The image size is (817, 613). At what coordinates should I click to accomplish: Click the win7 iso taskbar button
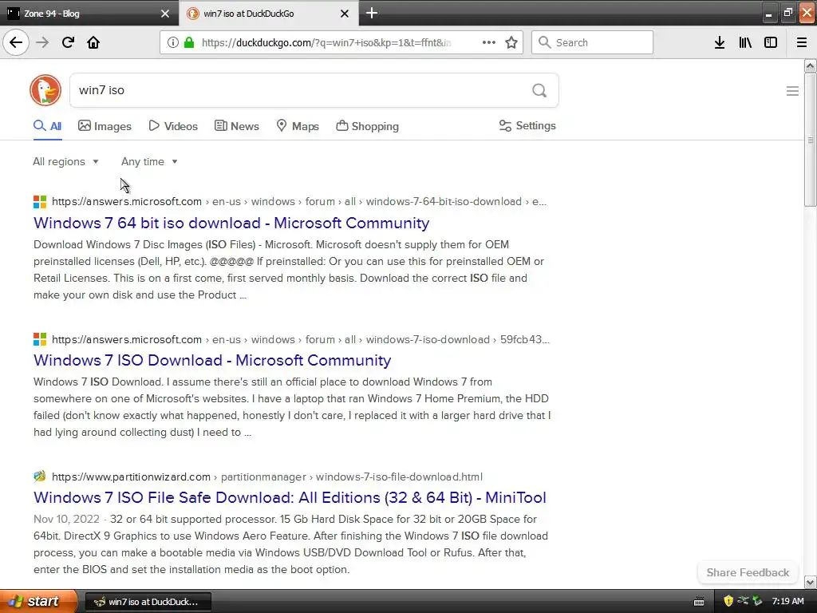[x=148, y=602]
